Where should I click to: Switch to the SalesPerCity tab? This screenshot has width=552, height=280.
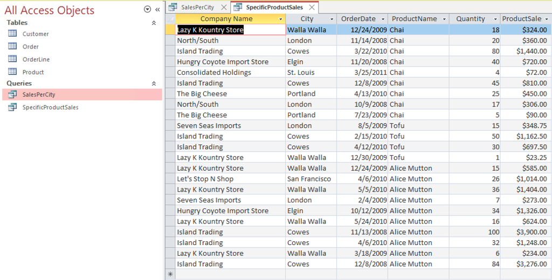pos(197,7)
